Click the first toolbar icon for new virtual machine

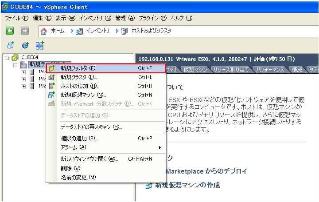click(x=11, y=45)
